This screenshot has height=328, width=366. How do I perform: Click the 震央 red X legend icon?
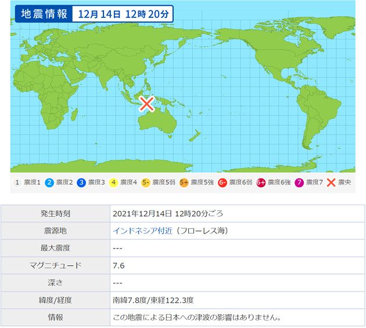coord(331,183)
